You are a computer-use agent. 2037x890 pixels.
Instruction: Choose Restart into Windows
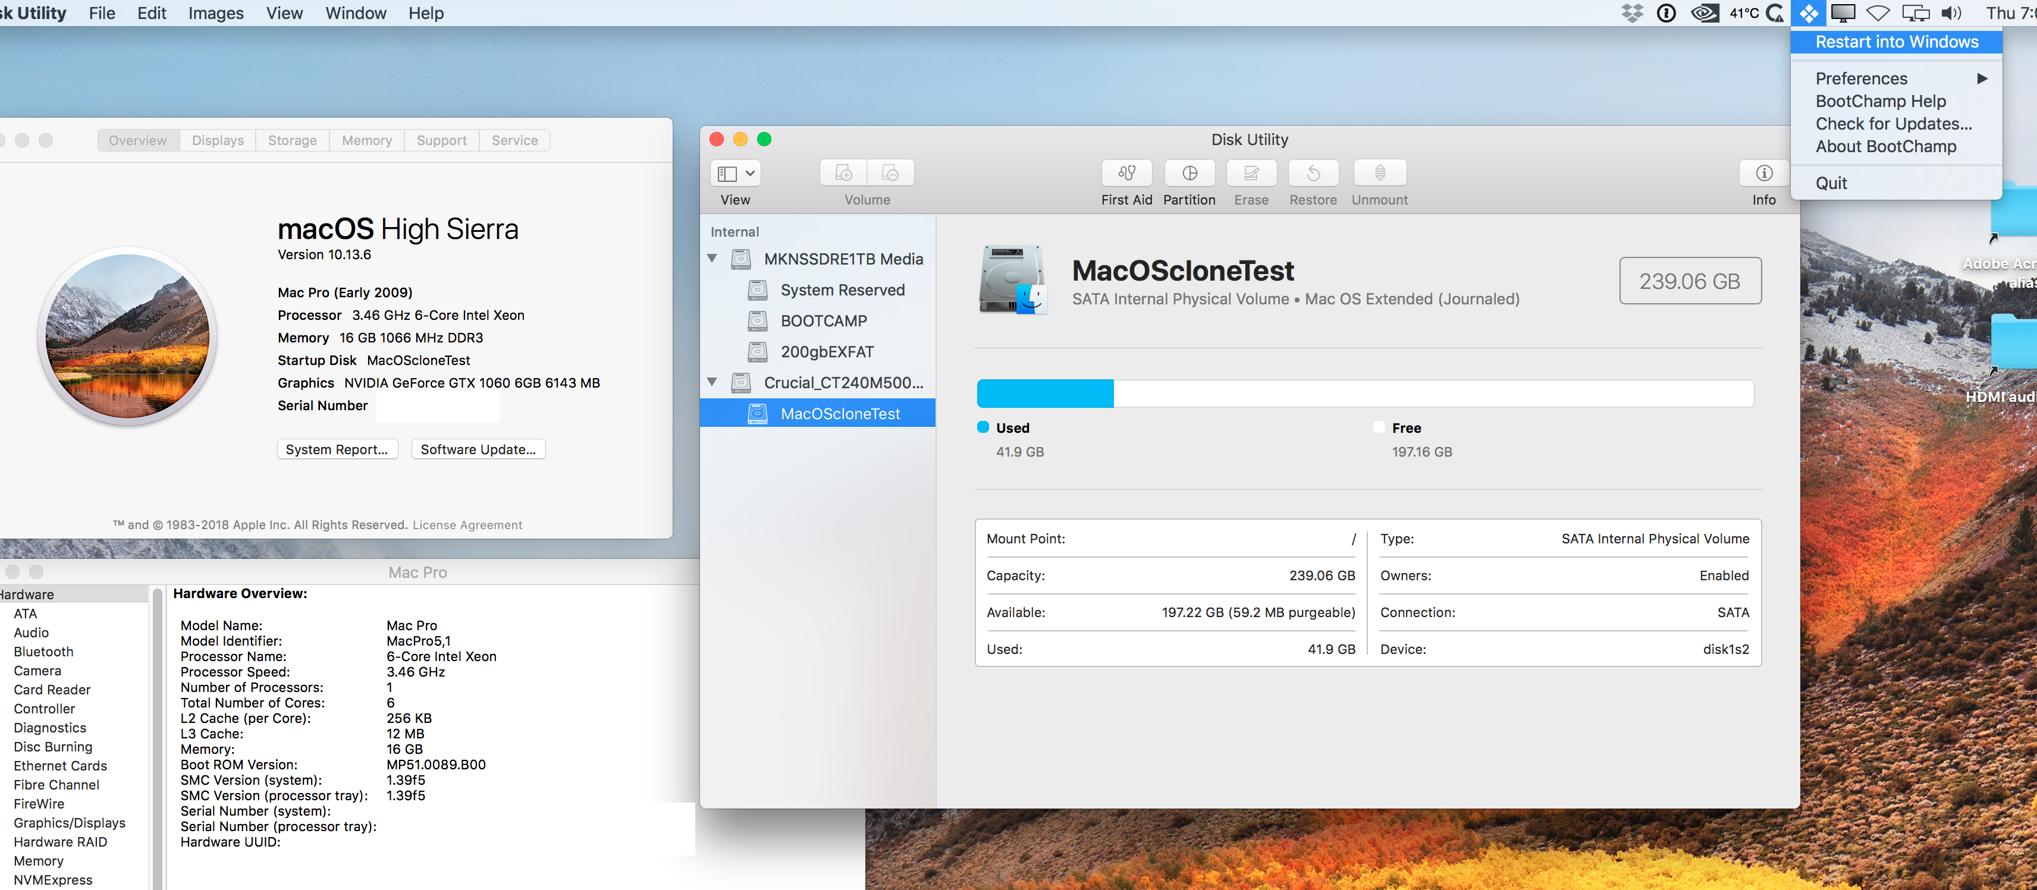(x=1896, y=42)
